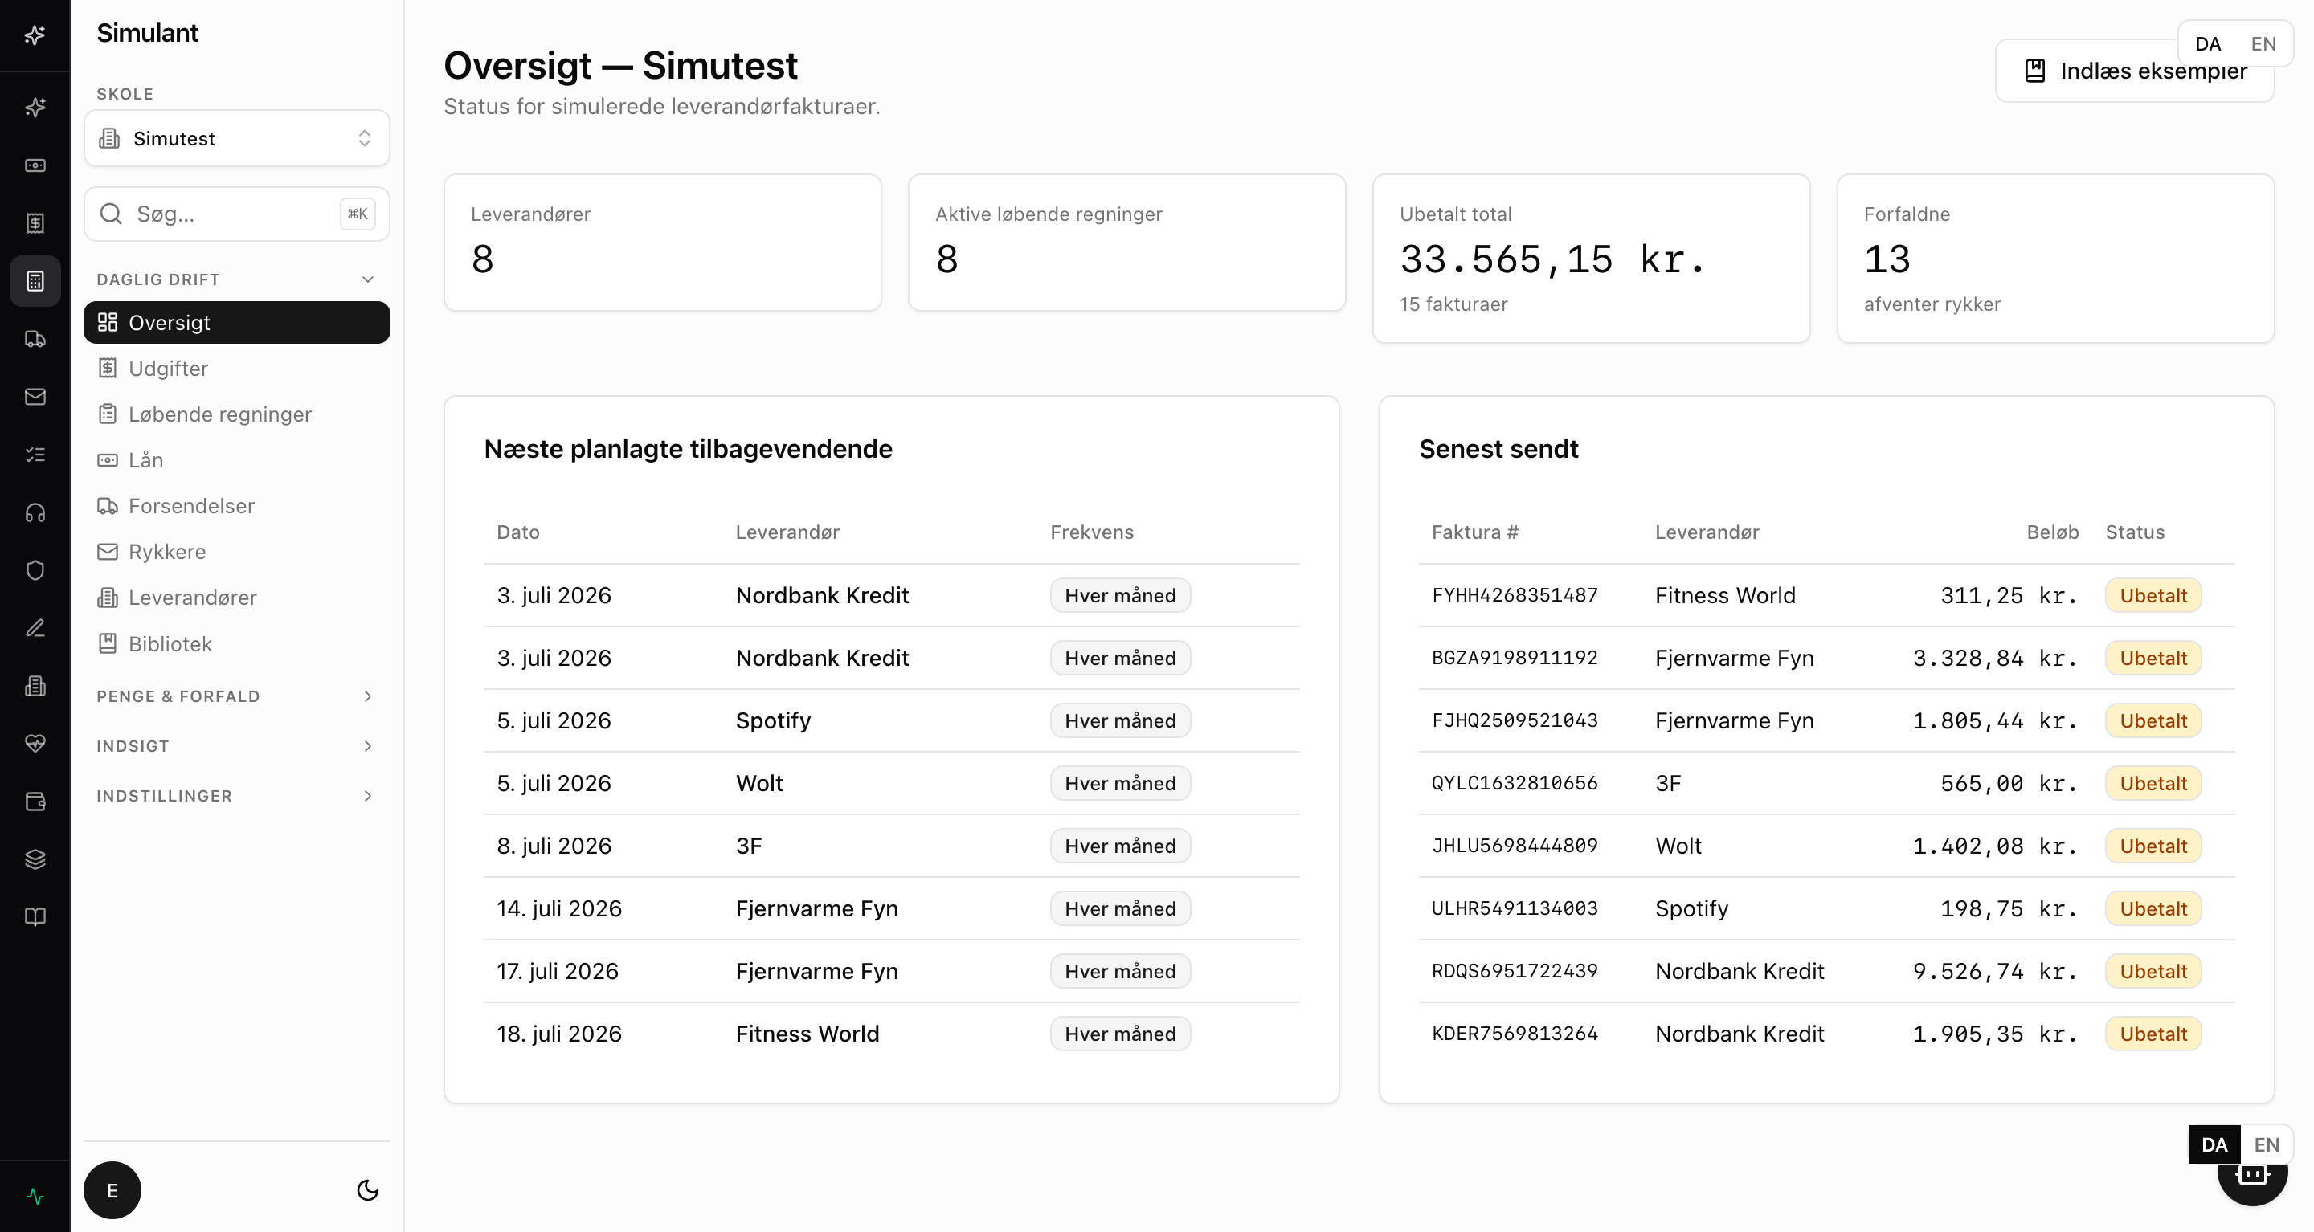Select the dark-highlighted DA language button
The image size is (2314, 1232).
(x=2214, y=1145)
